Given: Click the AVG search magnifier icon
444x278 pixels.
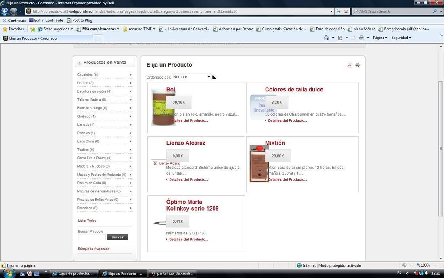Looking at the screenshot, I should click(x=435, y=11).
